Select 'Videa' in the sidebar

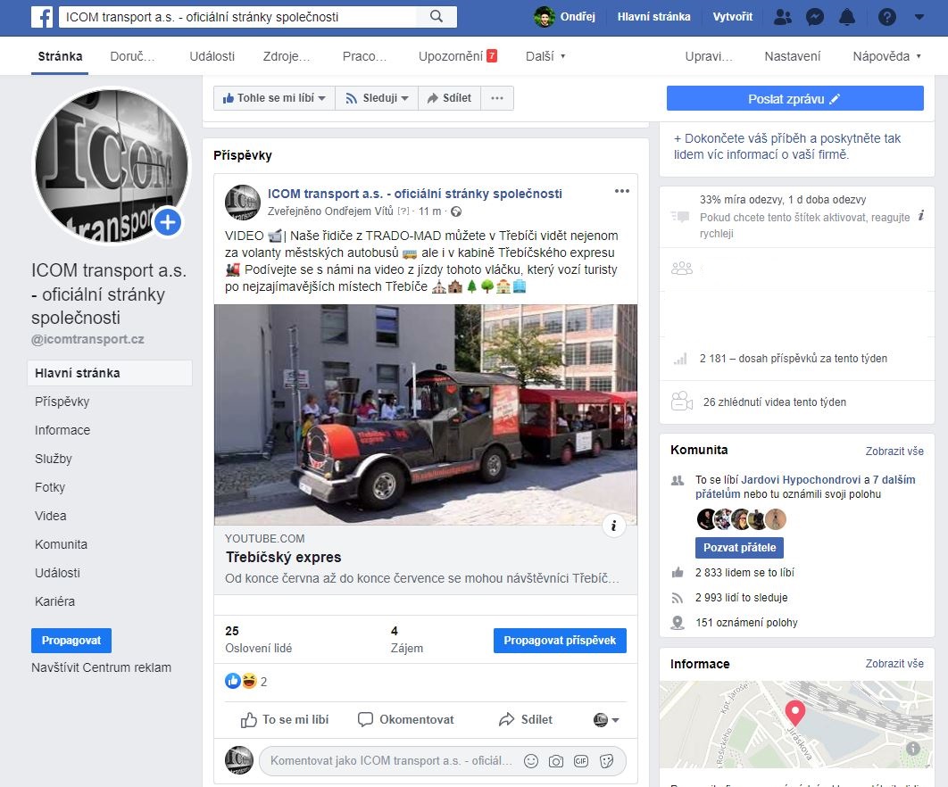coord(51,516)
